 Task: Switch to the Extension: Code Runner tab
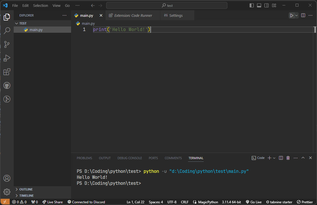pos(133,15)
